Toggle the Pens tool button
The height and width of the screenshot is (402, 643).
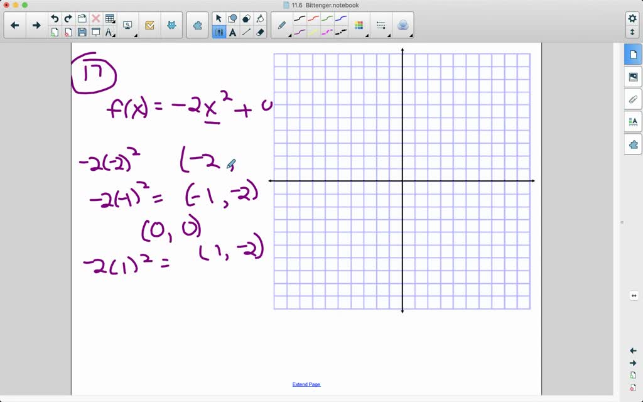coord(219,32)
